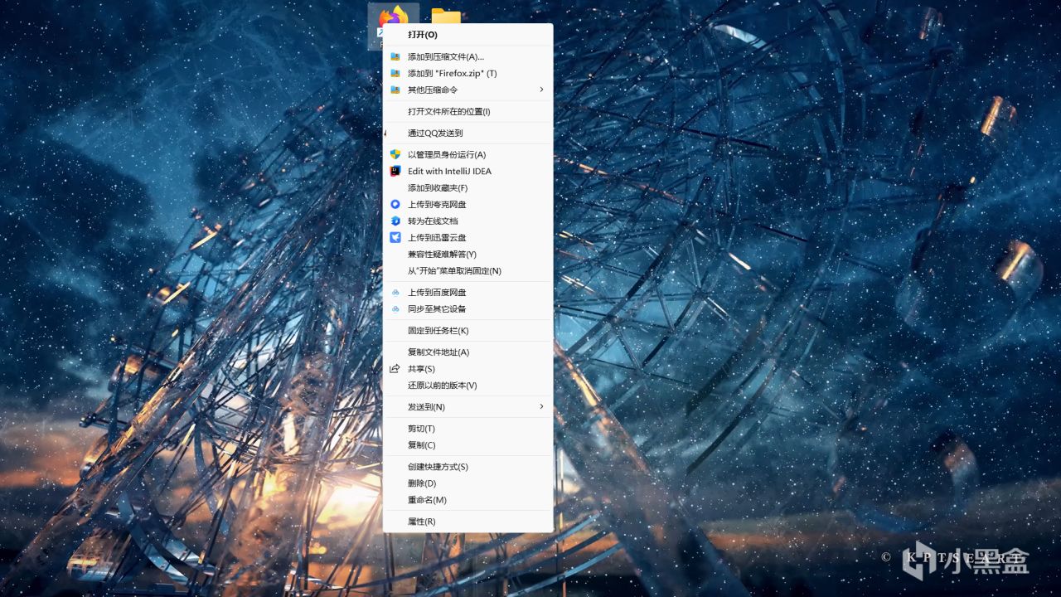Choose 剪切(T) in the context menu

(x=468, y=429)
